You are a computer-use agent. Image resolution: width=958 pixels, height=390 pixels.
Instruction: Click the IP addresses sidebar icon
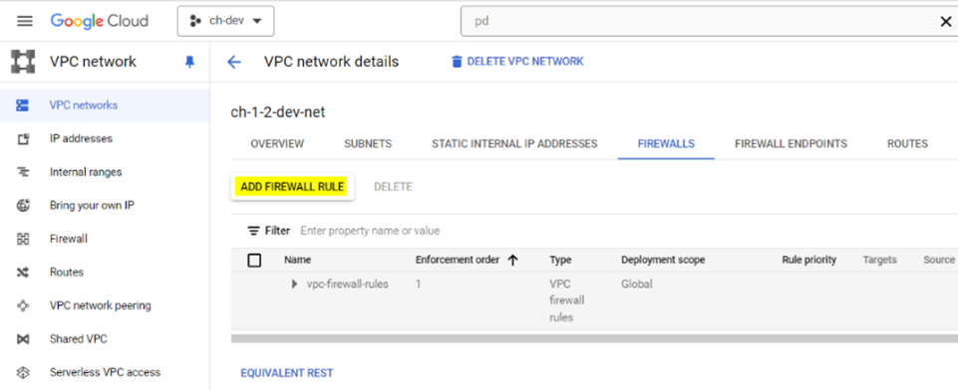click(23, 139)
